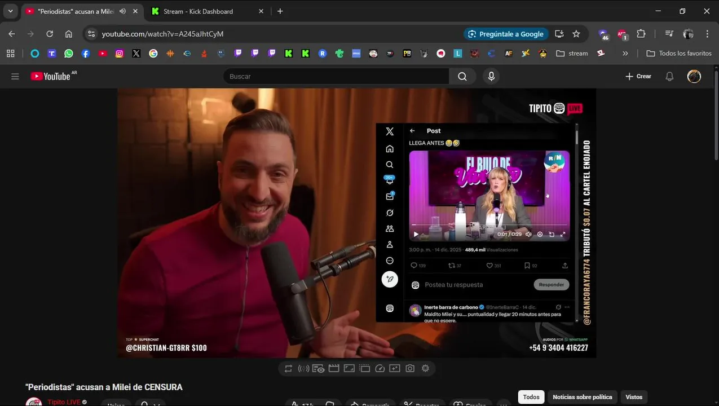Expand the overflow bookmarks chevron
This screenshot has width=719, height=406.
[x=625, y=54]
